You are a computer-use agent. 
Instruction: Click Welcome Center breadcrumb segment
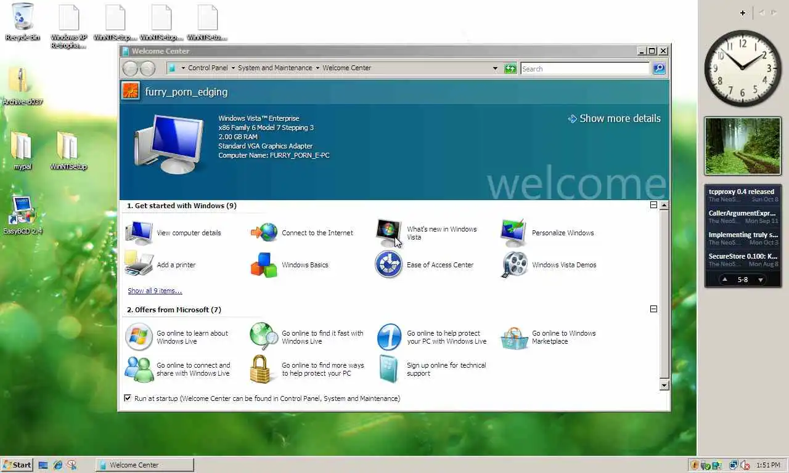coord(347,68)
